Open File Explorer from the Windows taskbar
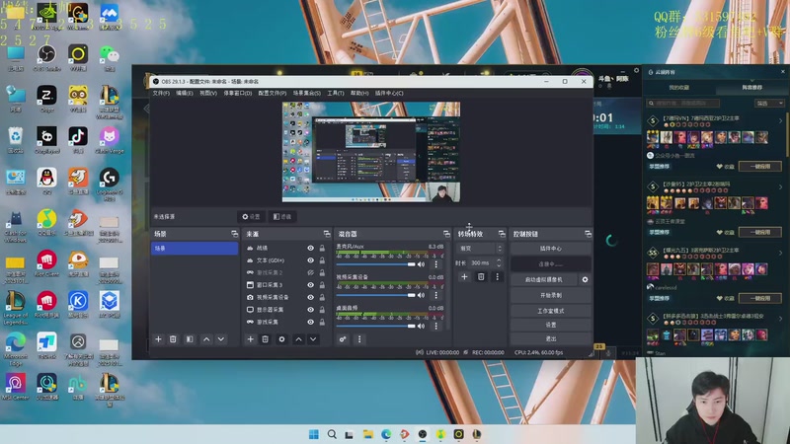Image resolution: width=790 pixels, height=444 pixels. click(x=367, y=434)
